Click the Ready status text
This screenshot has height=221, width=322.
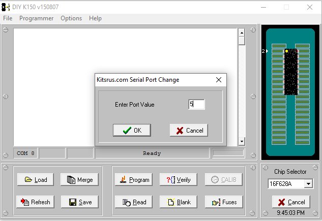pyautogui.click(x=152, y=153)
